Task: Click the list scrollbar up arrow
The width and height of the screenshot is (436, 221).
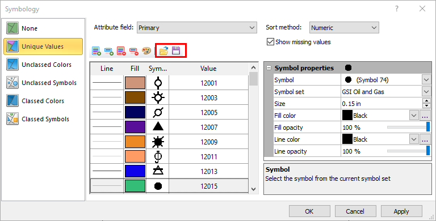Action: [253, 67]
